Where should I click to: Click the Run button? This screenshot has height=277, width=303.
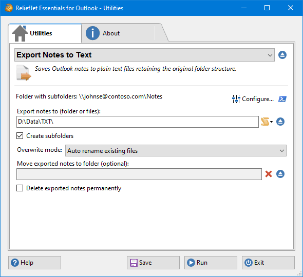(211, 263)
